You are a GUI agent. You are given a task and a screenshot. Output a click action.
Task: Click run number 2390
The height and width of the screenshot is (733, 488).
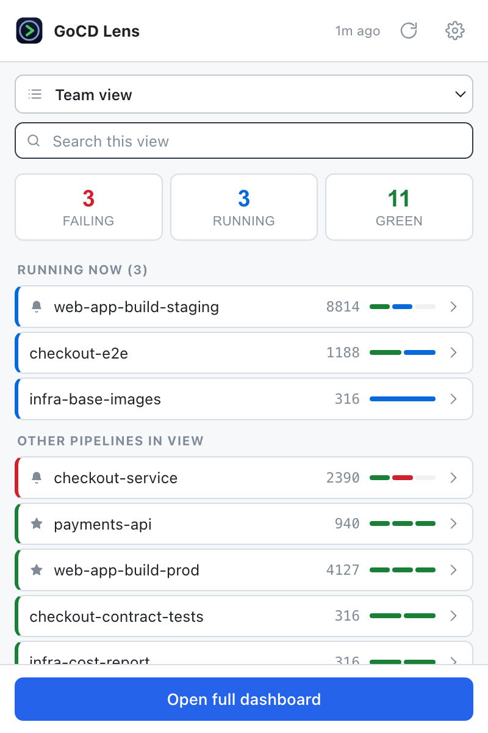tap(343, 478)
